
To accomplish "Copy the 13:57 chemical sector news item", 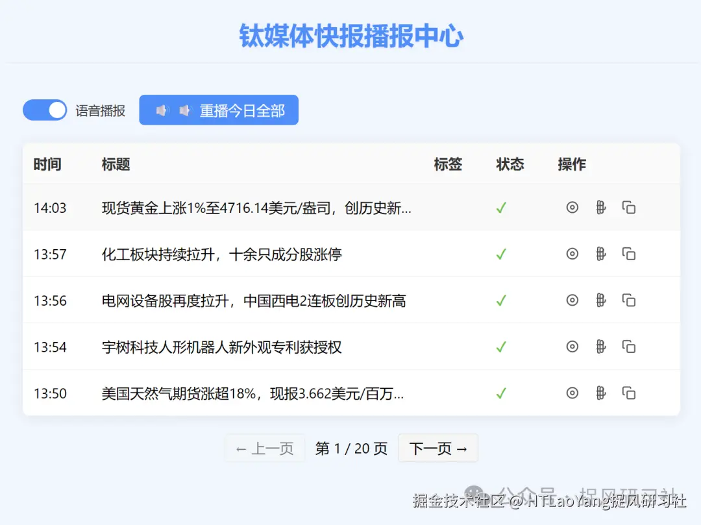I will click(628, 254).
